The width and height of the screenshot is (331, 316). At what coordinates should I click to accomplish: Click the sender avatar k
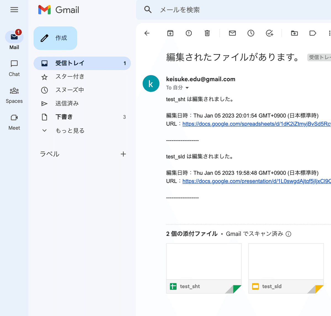pyautogui.click(x=151, y=84)
